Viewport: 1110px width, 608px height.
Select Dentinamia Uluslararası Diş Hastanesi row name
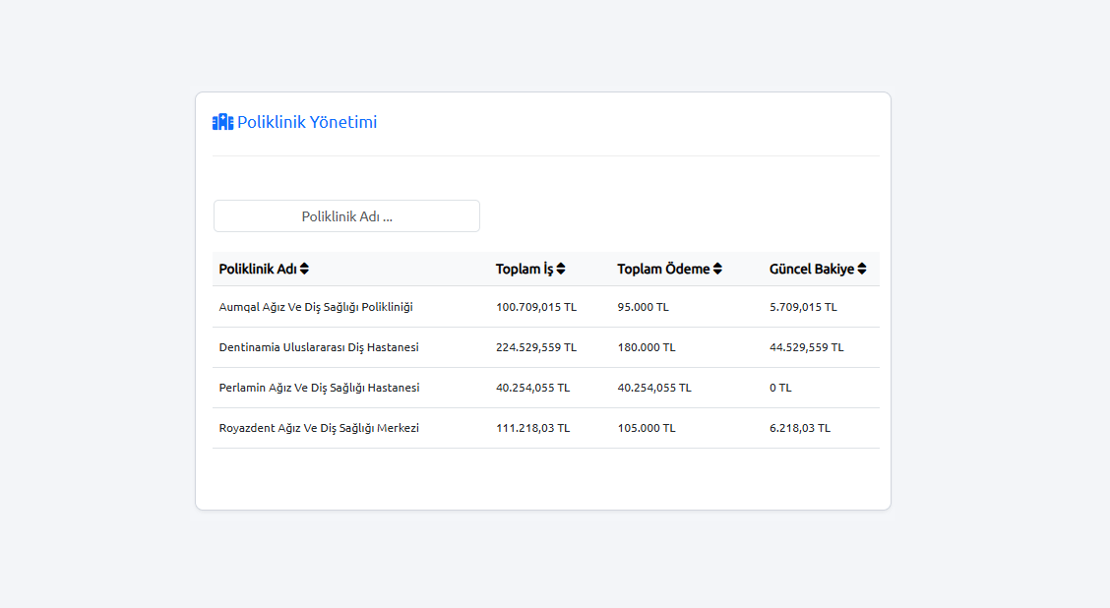pos(319,347)
